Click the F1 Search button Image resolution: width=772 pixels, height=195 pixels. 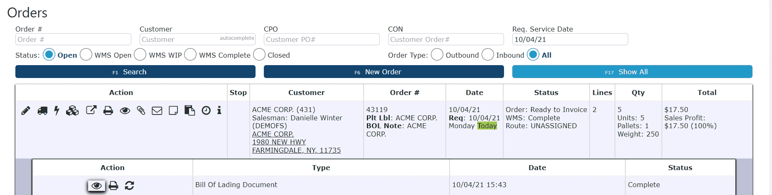135,72
